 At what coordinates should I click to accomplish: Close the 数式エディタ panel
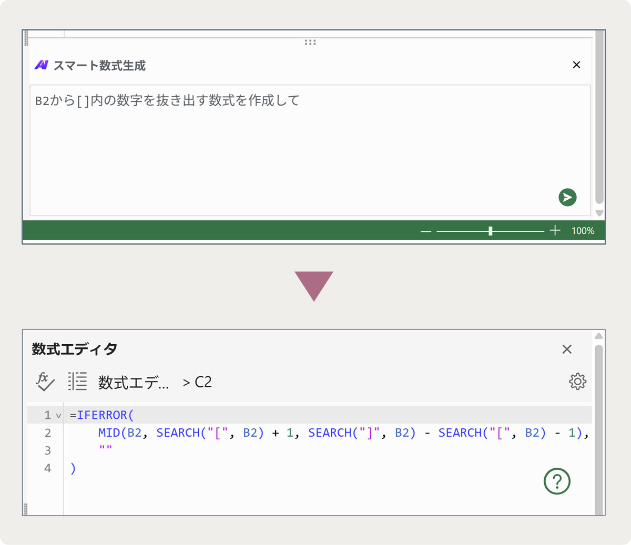point(567,349)
